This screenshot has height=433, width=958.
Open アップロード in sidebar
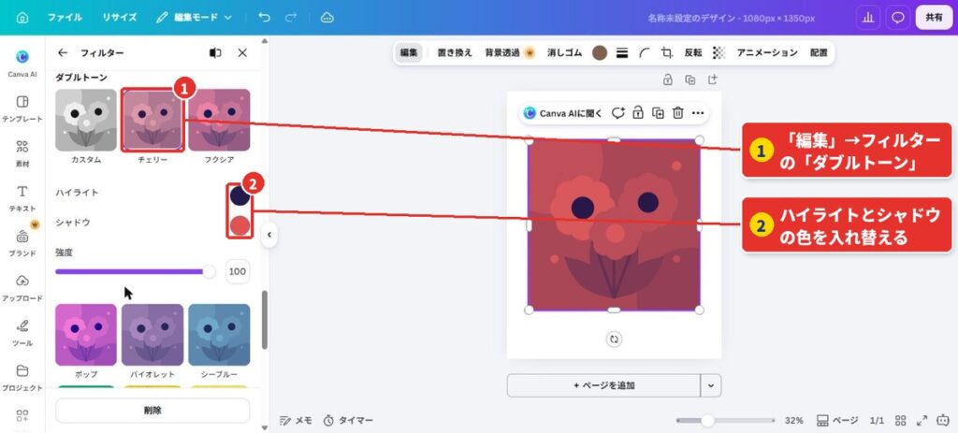22,288
